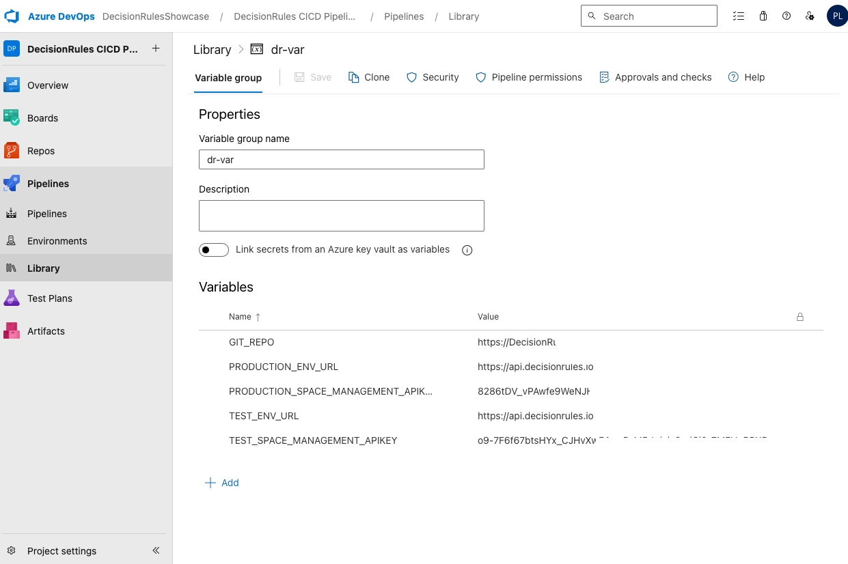848x564 pixels.
Task: Open Environments under Pipelines menu
Action: point(57,241)
